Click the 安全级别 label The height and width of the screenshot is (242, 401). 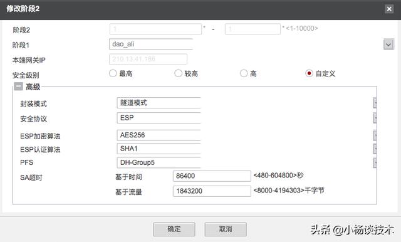[26, 75]
